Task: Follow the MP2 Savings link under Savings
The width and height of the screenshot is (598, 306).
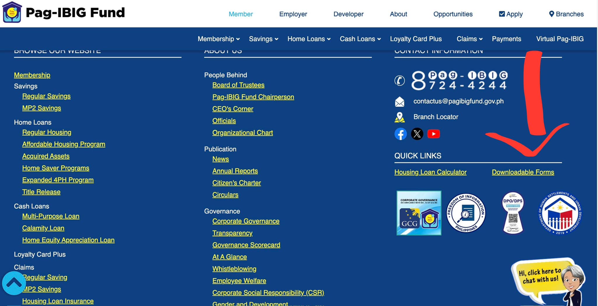Action: pos(41,108)
